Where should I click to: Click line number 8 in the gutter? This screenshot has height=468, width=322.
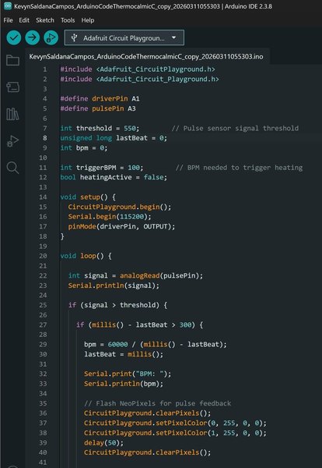click(44, 138)
